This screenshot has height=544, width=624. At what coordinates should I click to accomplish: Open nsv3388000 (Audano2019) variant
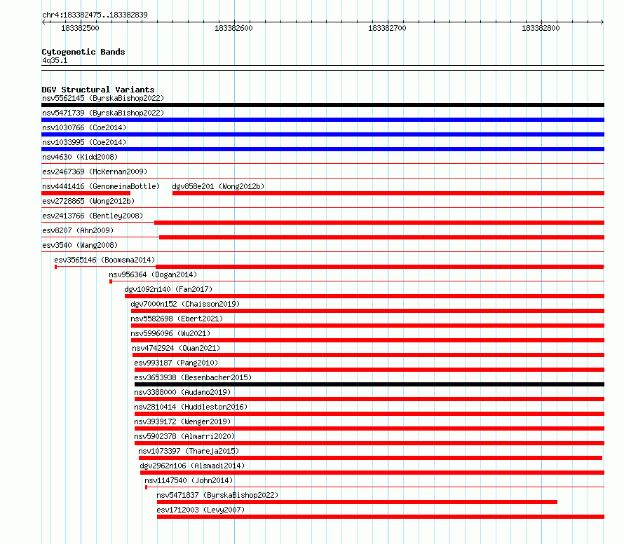click(182, 392)
